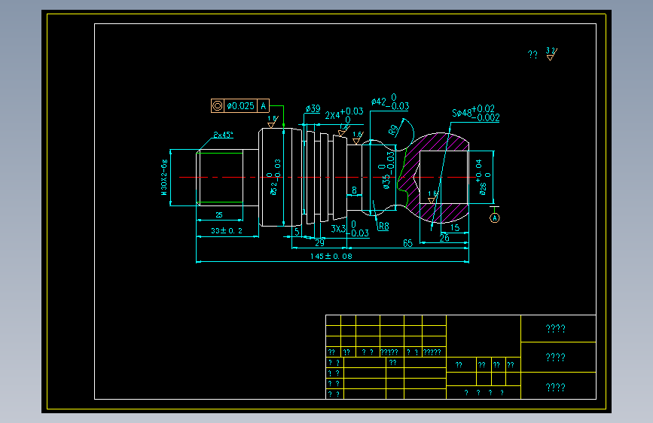Select the concentricity symbol in the tolerance frame
Screen dimensions: 653x423
pyautogui.click(x=218, y=105)
